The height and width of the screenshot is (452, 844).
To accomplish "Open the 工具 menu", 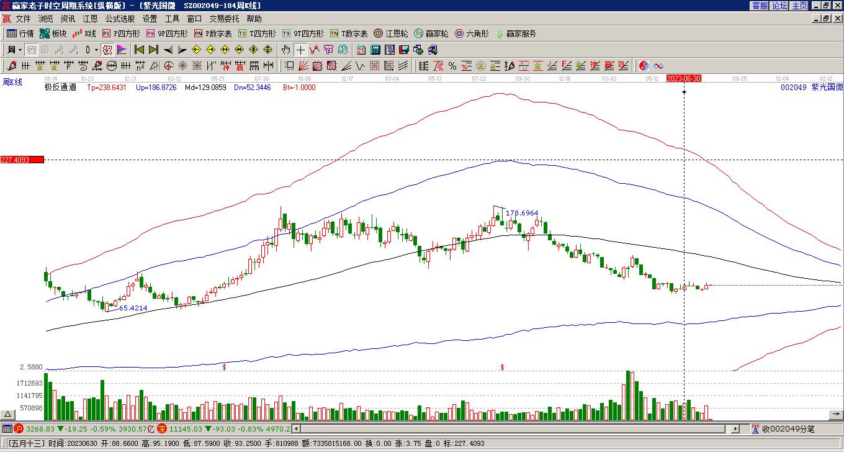I will coord(172,19).
